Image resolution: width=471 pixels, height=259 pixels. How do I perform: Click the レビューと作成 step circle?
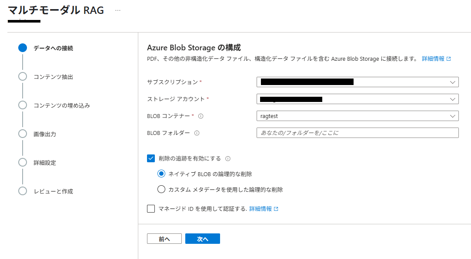coord(23,191)
